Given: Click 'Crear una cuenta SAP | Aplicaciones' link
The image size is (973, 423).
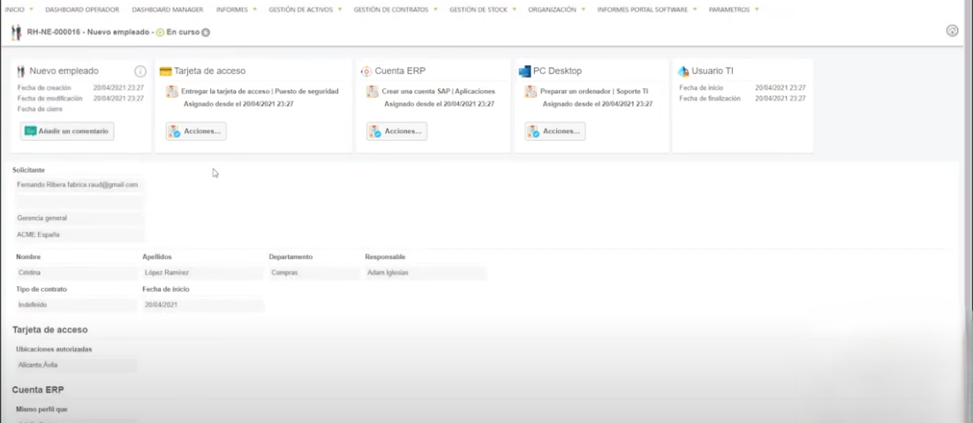Looking at the screenshot, I should pos(438,92).
